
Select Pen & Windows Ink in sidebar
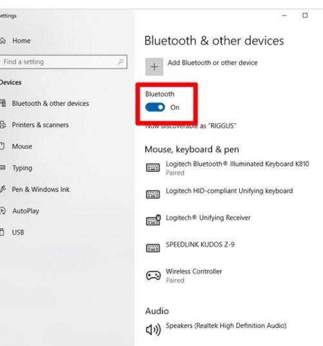pos(41,189)
